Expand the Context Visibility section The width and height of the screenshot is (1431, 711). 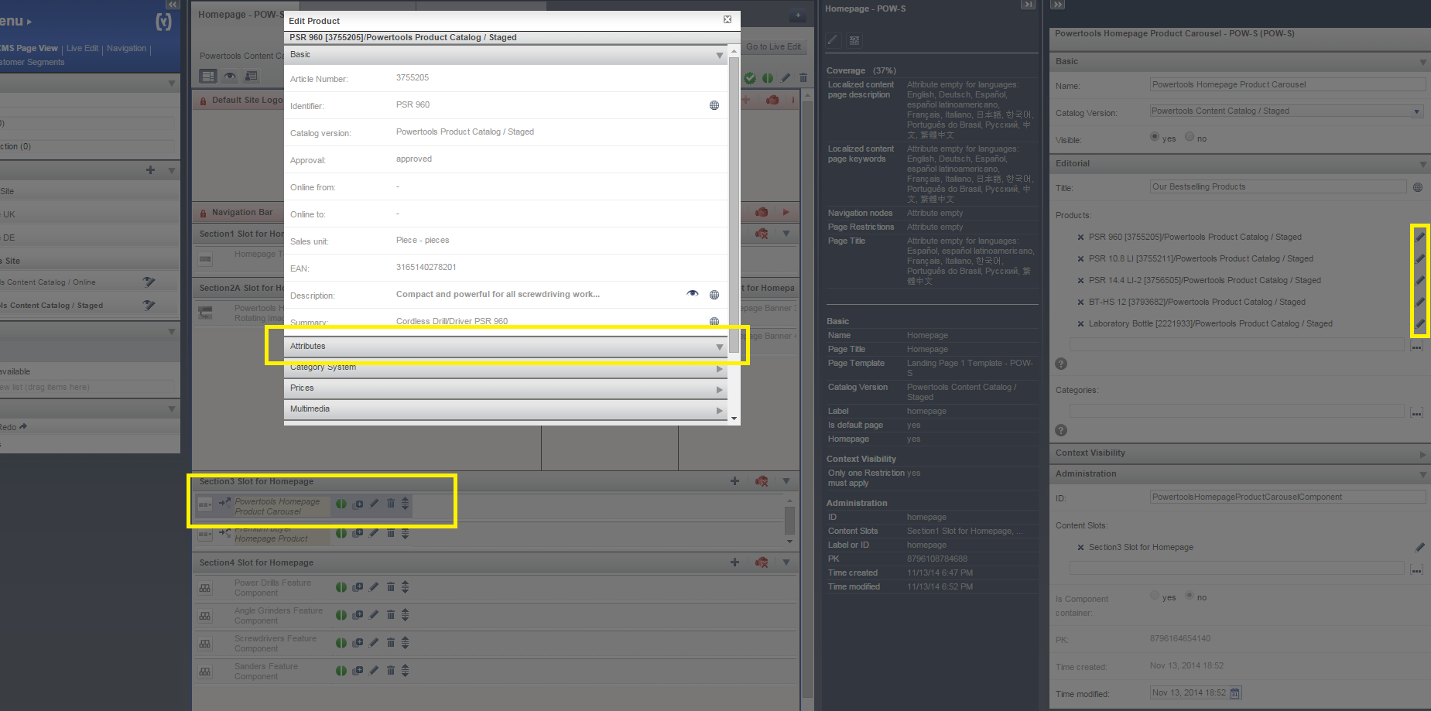tap(1422, 454)
